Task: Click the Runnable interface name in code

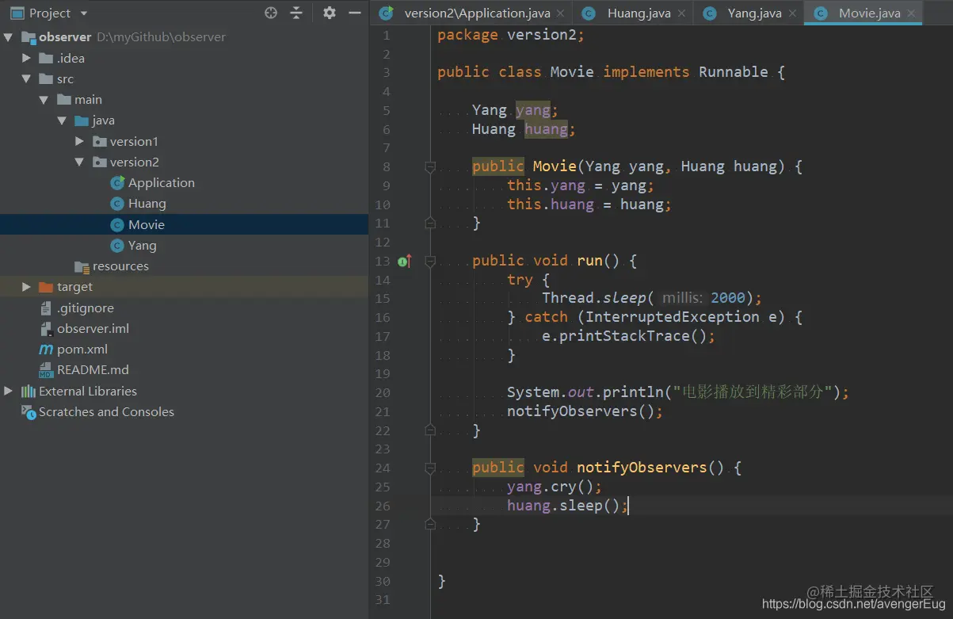Action: pos(733,72)
